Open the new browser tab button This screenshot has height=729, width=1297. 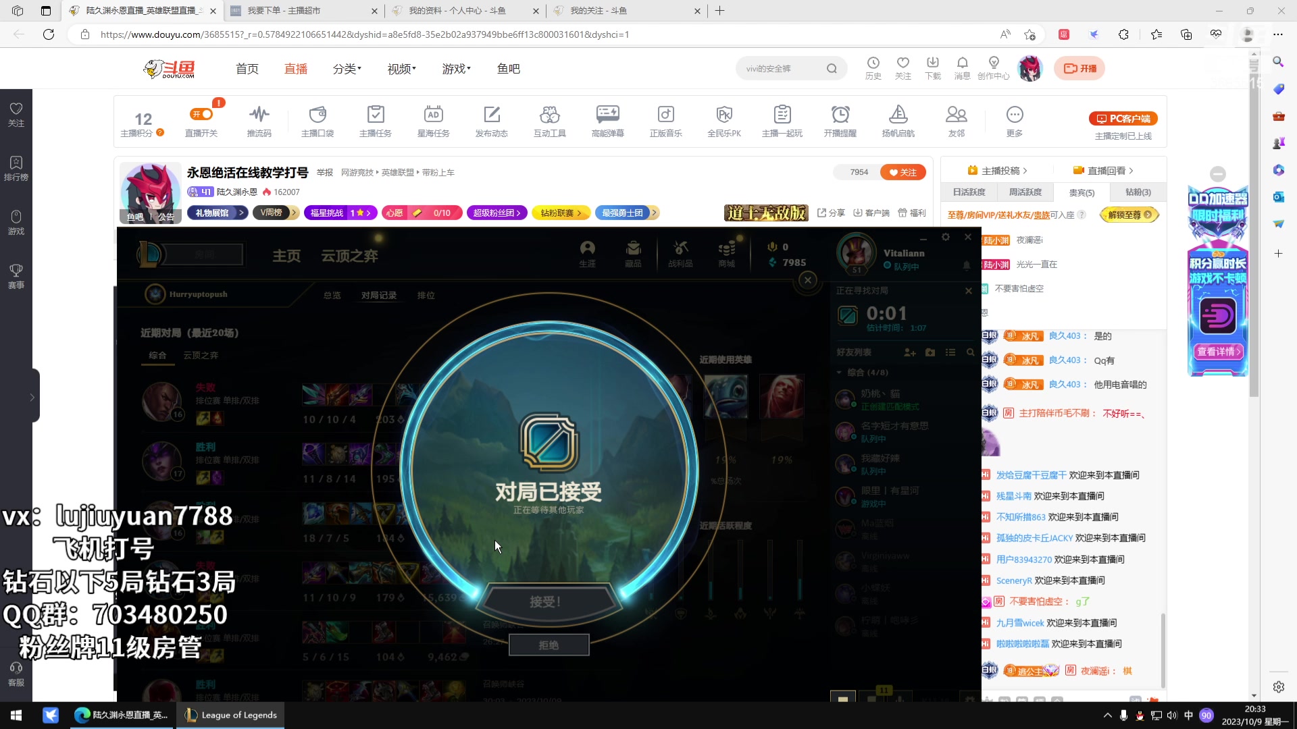point(719,11)
